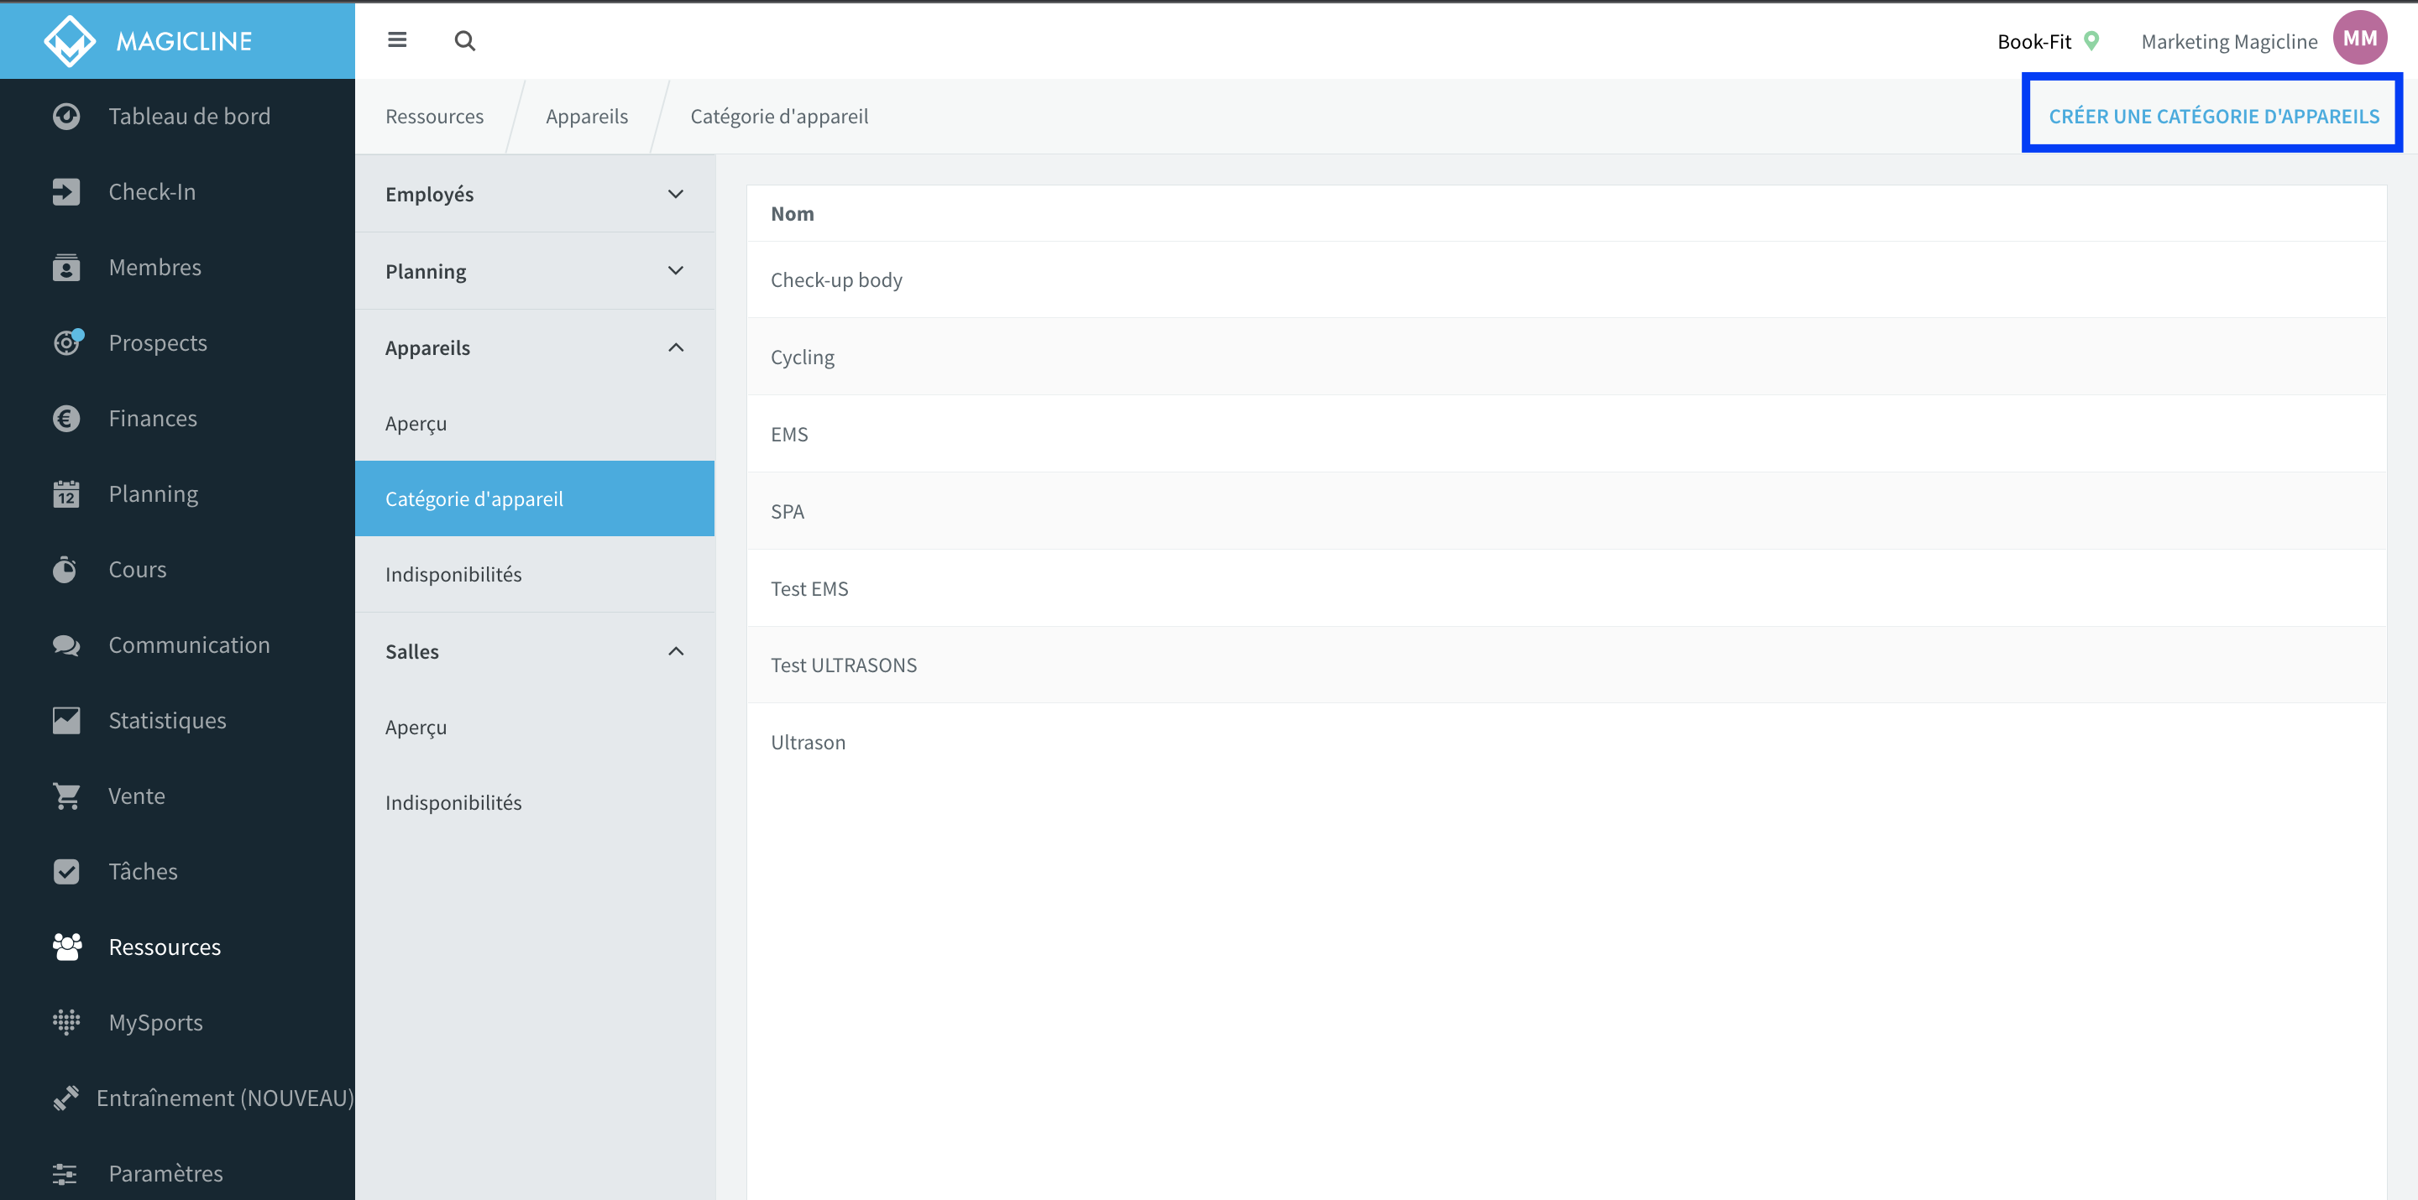Open Indisponibilités under Salles

tap(534, 802)
